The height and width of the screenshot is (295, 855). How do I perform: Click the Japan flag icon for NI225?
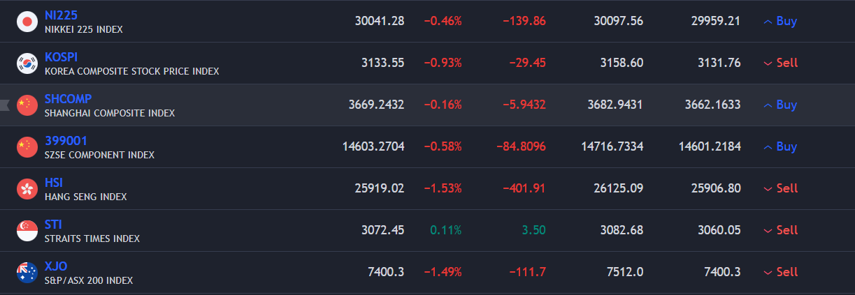click(27, 22)
